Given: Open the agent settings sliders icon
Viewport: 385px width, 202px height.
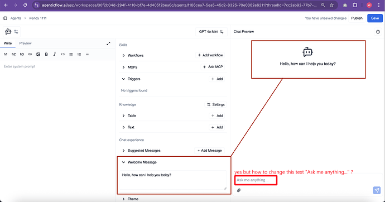Looking at the screenshot, I should (x=16, y=32).
